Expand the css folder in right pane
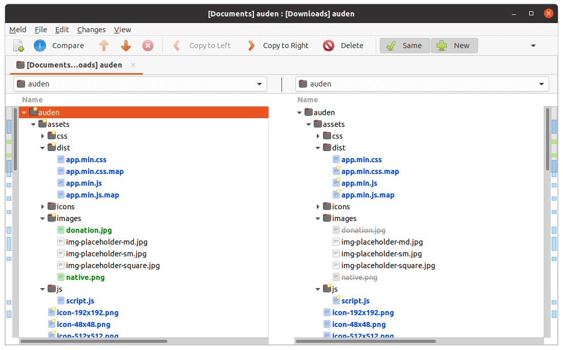 (318, 136)
